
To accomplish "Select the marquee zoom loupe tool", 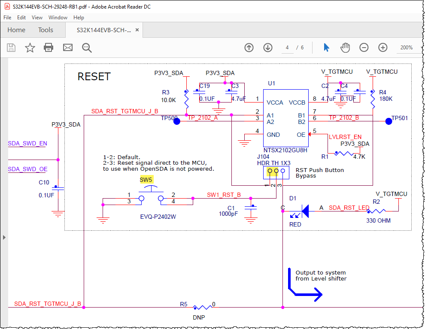I will pyautogui.click(x=87, y=48).
